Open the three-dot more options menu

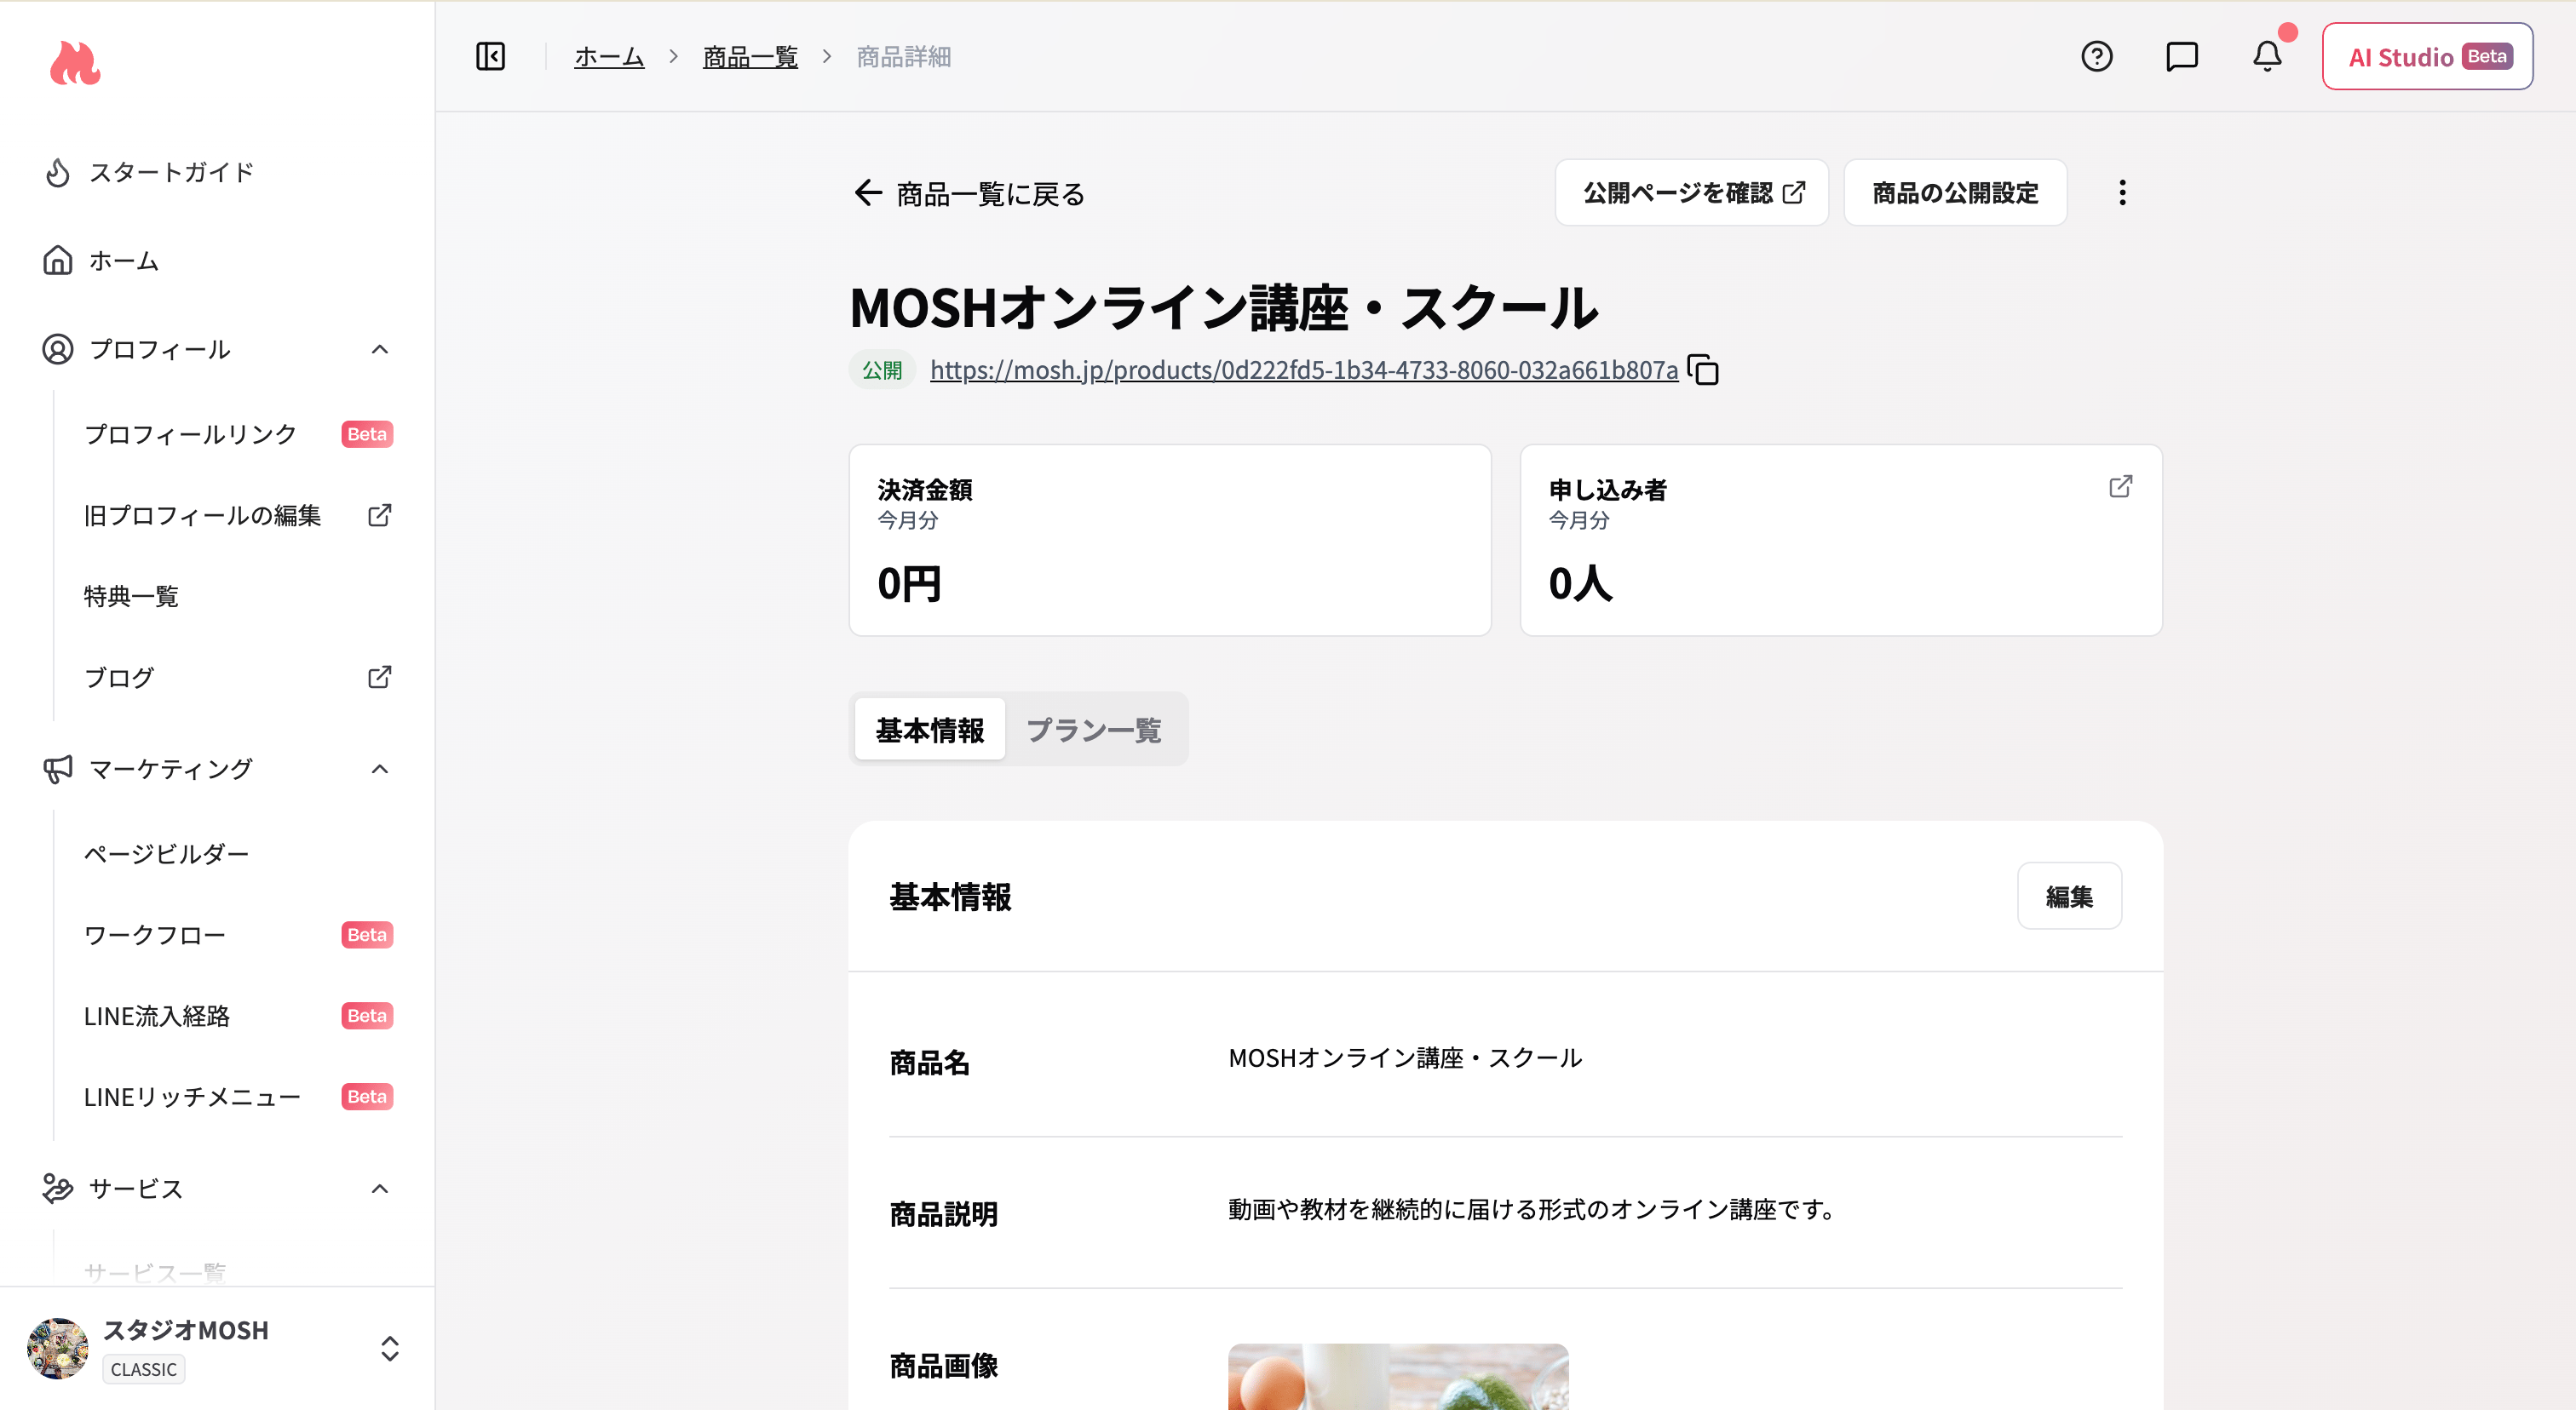tap(2122, 193)
